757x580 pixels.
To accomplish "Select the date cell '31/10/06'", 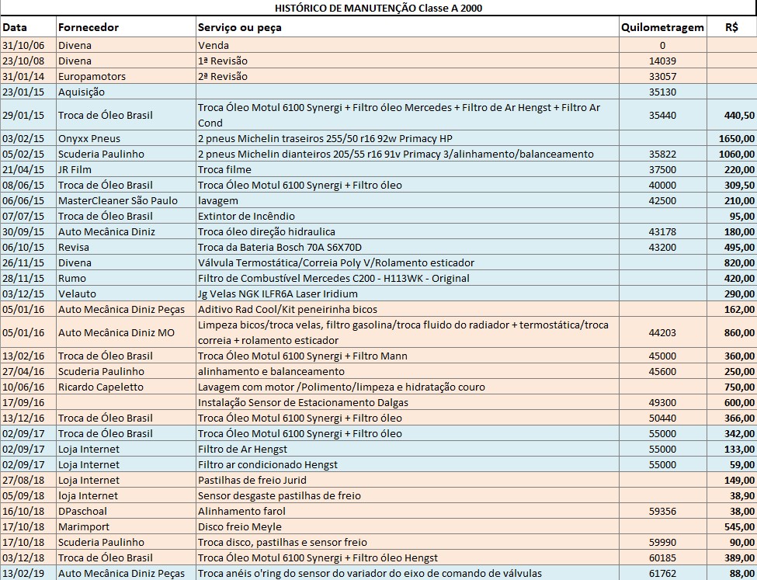I will coord(29,45).
